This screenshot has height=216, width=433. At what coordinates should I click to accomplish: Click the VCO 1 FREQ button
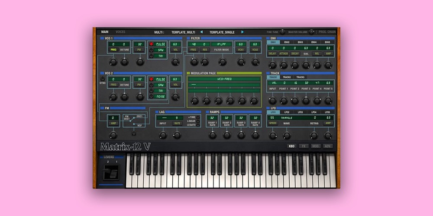(113, 50)
